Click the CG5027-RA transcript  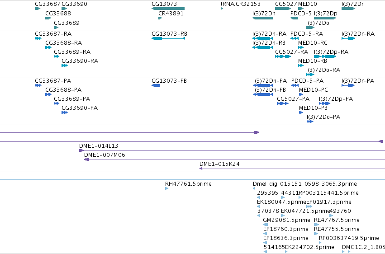pos(283,56)
